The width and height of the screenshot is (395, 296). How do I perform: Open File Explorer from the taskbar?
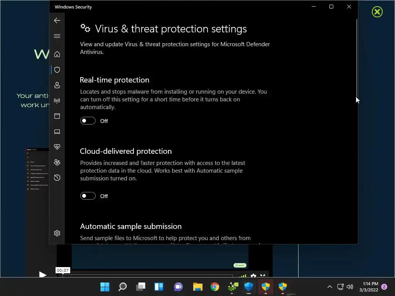[x=198, y=287]
